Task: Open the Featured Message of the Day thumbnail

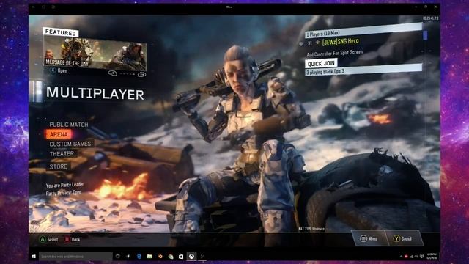Action: pyautogui.click(x=95, y=53)
